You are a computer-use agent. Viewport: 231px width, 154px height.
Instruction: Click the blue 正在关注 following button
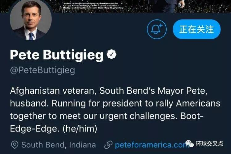(x=196, y=29)
